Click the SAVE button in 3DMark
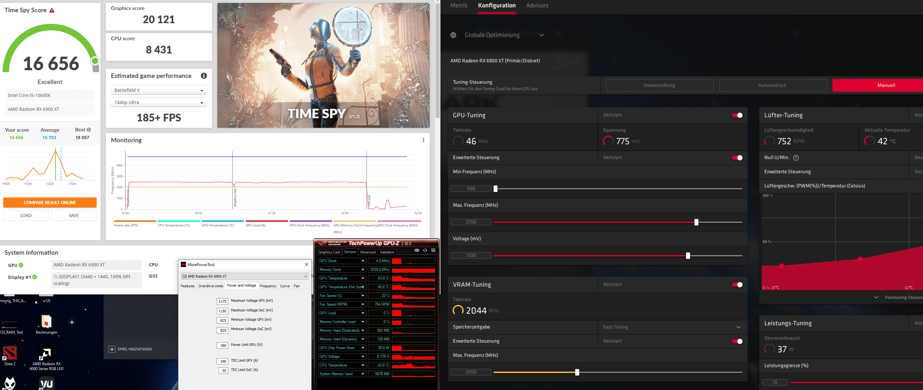This screenshot has height=390, width=923. pos(74,215)
